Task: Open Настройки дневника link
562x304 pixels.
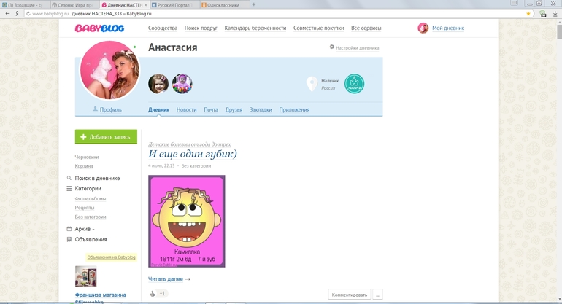Action: pyautogui.click(x=357, y=48)
